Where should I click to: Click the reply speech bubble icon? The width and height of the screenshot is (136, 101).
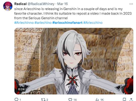pos(16,99)
